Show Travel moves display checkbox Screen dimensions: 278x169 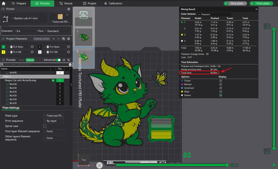click(x=220, y=81)
